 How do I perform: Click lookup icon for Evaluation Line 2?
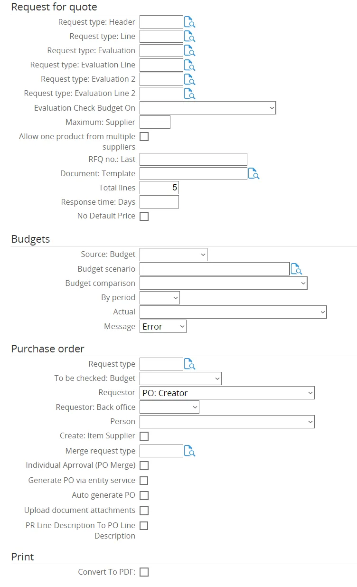pyautogui.click(x=189, y=94)
